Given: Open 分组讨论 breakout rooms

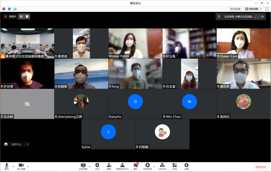Looking at the screenshot, I should click(162, 166).
